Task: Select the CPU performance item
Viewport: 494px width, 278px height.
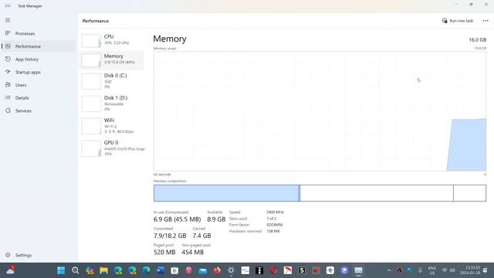Action: (x=112, y=40)
